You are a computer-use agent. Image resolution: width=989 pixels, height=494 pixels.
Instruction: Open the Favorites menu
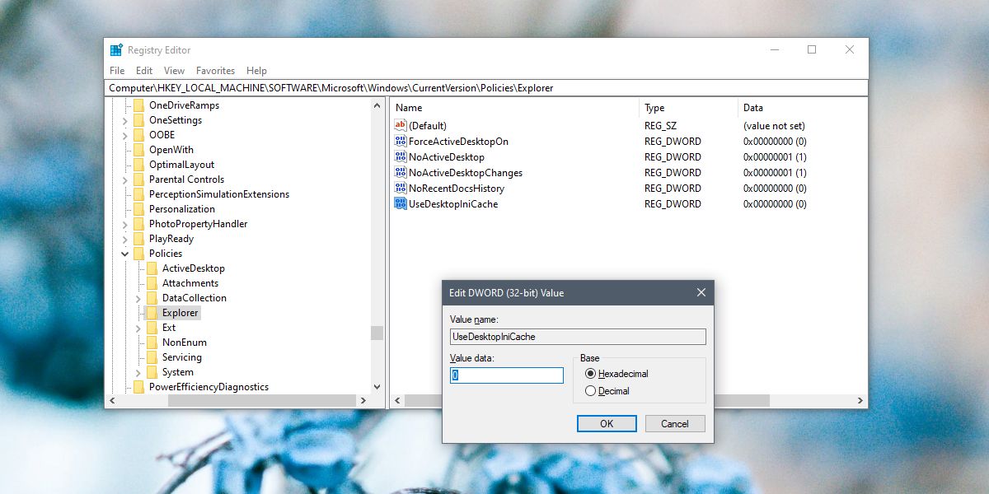[215, 71]
